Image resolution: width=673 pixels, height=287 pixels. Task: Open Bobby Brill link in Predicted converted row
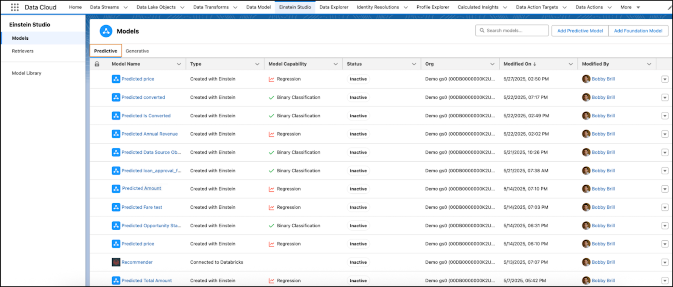pyautogui.click(x=603, y=97)
